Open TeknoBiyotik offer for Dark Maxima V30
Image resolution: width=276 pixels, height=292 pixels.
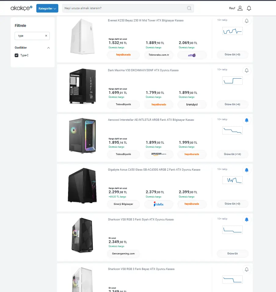coord(123,105)
